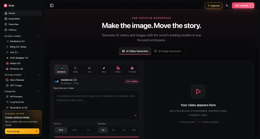This screenshot has width=260, height=139.
Task: Click the Upgrade button
Action: (x=214, y=6)
